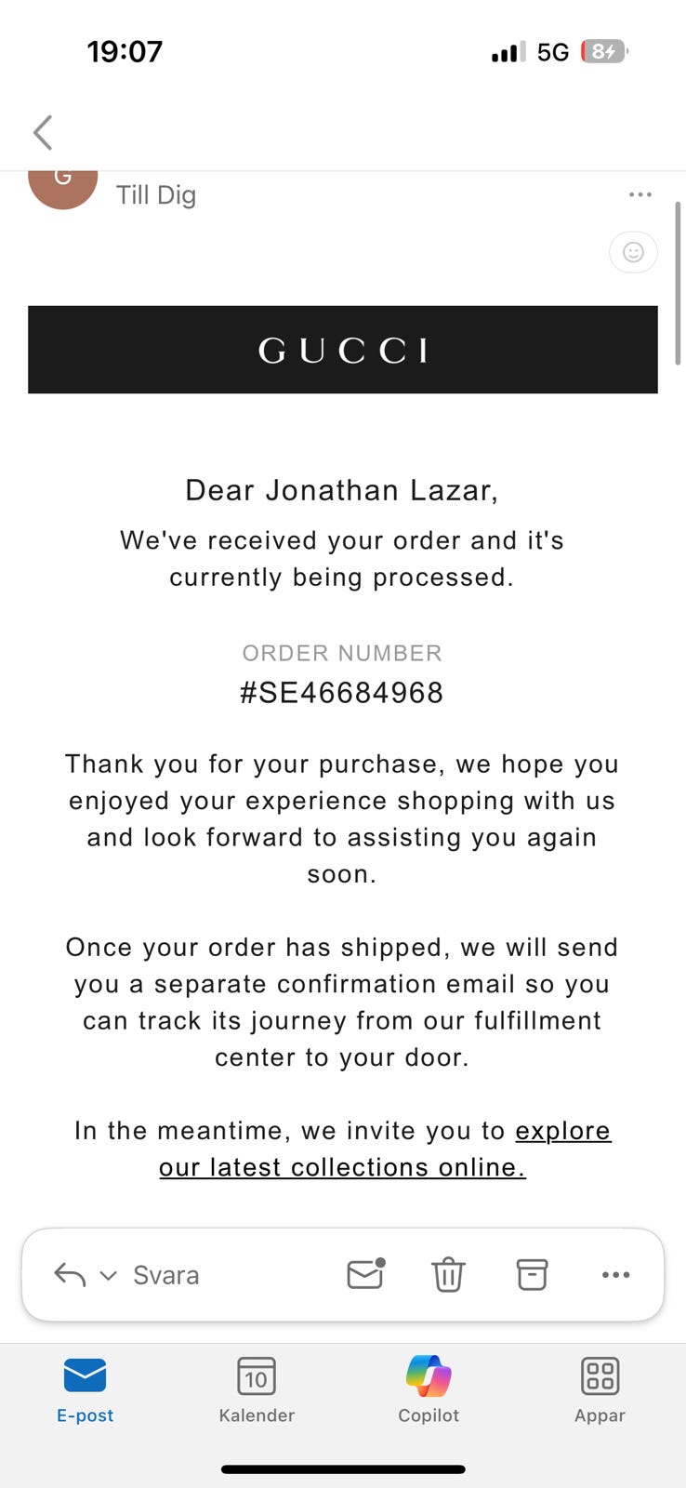Open the Kalender tab

point(257,1389)
